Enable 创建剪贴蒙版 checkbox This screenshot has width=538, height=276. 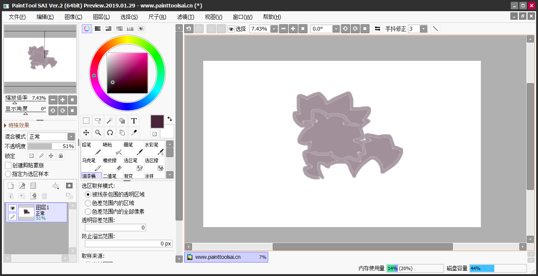[8, 165]
